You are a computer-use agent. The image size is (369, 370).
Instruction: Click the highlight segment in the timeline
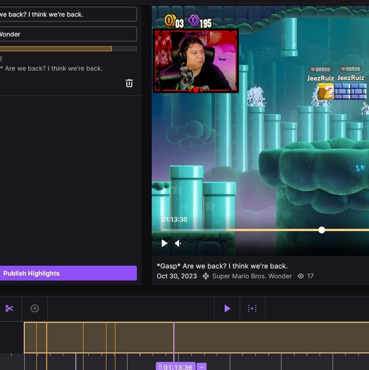196,338
